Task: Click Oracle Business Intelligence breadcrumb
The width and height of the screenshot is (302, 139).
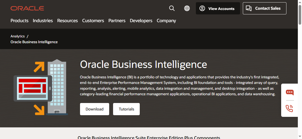Action: click(34, 42)
